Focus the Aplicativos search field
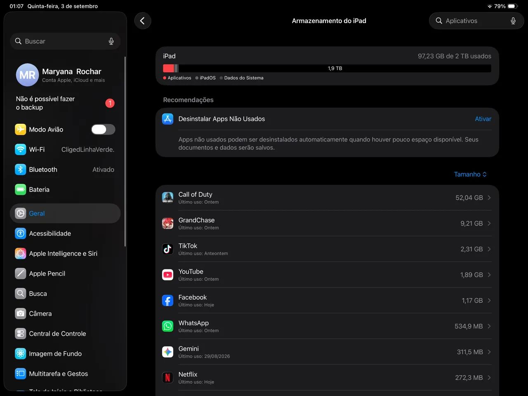Image resolution: width=528 pixels, height=396 pixels. (476, 21)
